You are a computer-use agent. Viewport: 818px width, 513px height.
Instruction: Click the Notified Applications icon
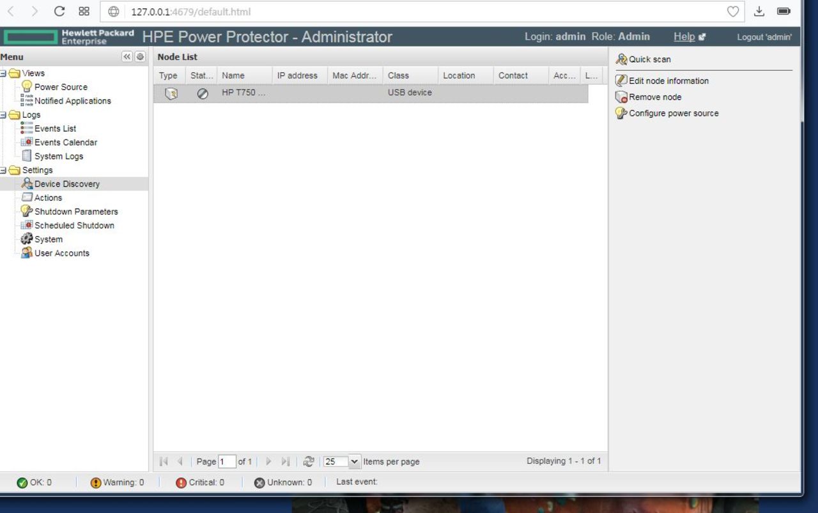click(27, 100)
